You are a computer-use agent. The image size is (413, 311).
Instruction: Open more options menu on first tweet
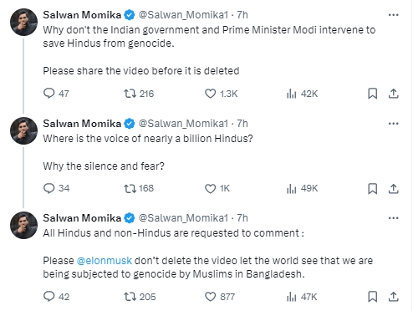(393, 15)
